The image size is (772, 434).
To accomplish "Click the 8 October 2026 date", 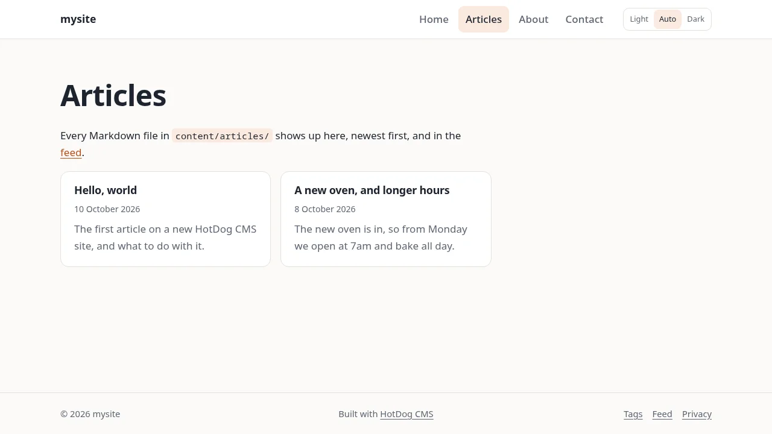I will [325, 209].
